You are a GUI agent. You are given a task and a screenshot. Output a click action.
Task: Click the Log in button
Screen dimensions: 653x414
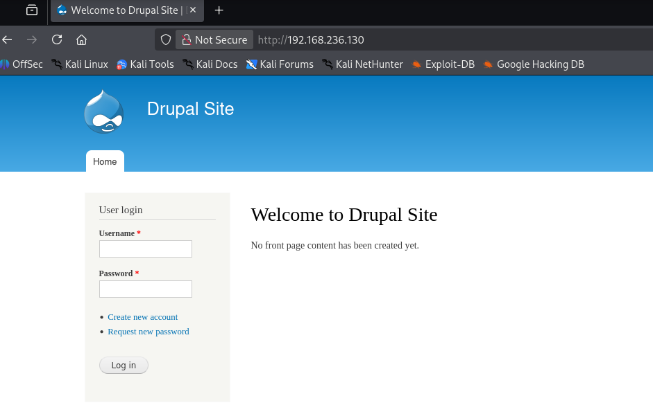pos(124,366)
